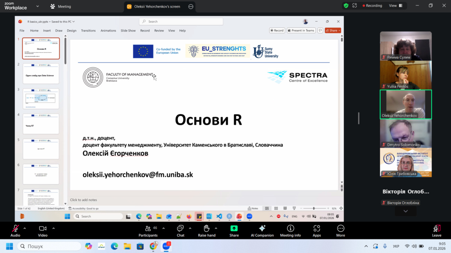
Task: Expand the video options arrow
Action: point(53,228)
